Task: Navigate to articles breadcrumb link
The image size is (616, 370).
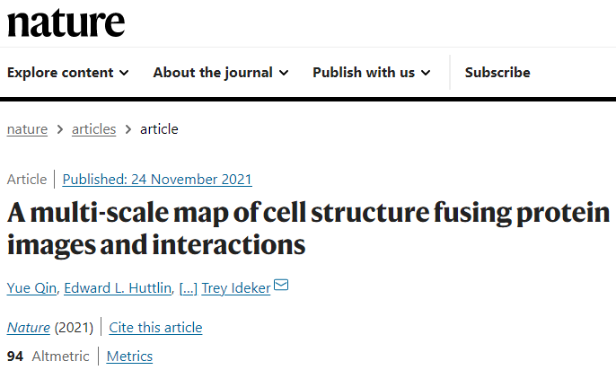Action: (93, 128)
